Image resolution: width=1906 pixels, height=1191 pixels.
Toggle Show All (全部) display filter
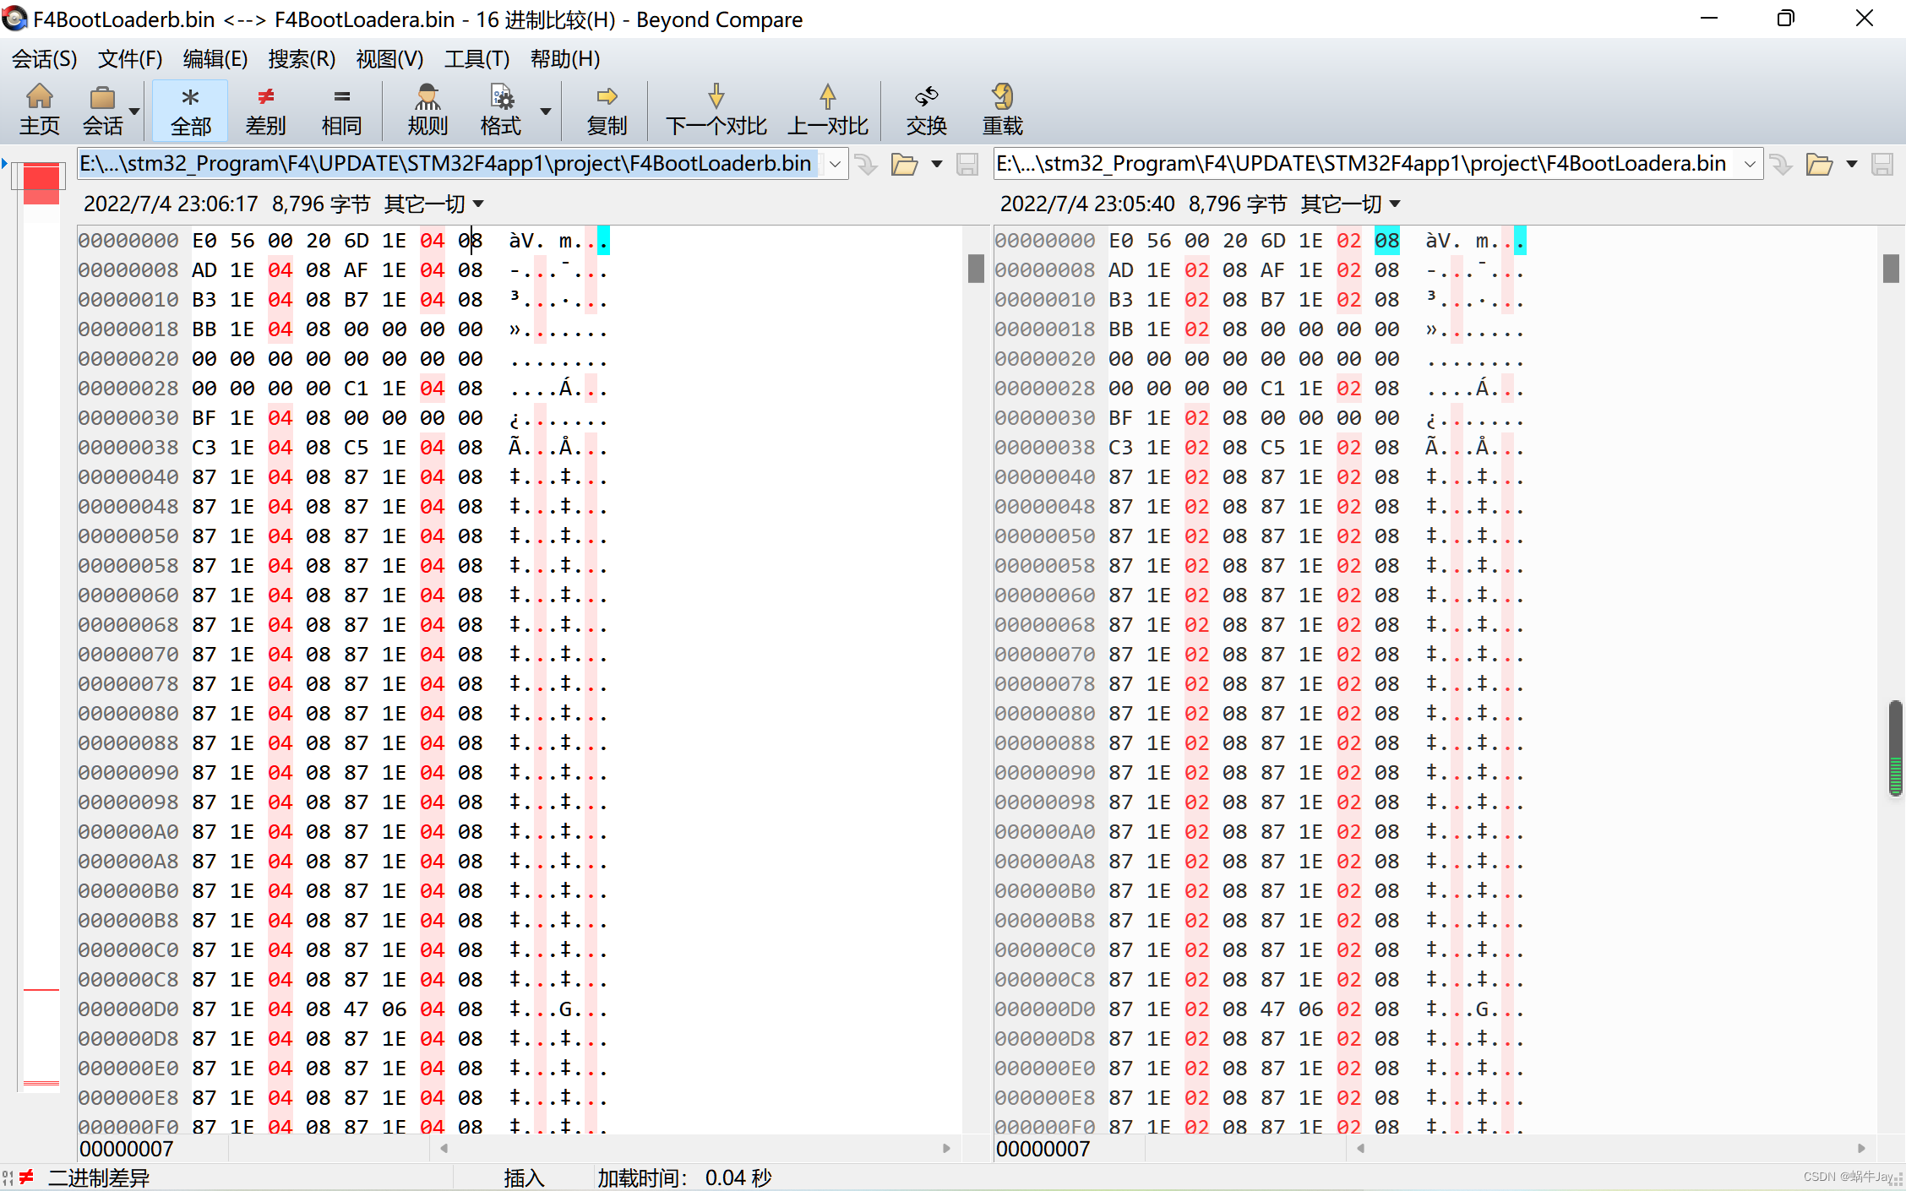point(191,110)
